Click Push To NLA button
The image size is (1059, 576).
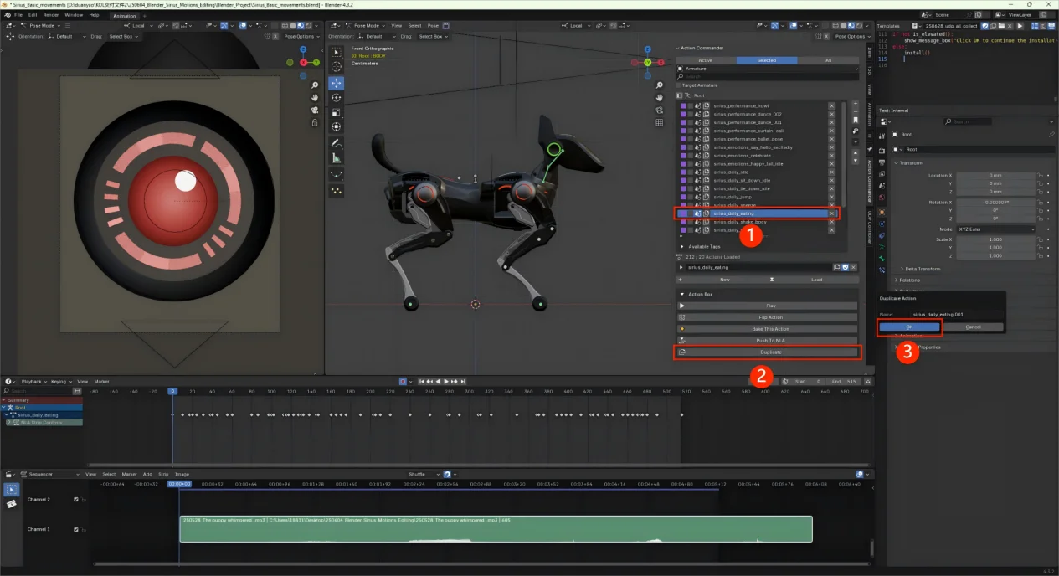coord(767,341)
